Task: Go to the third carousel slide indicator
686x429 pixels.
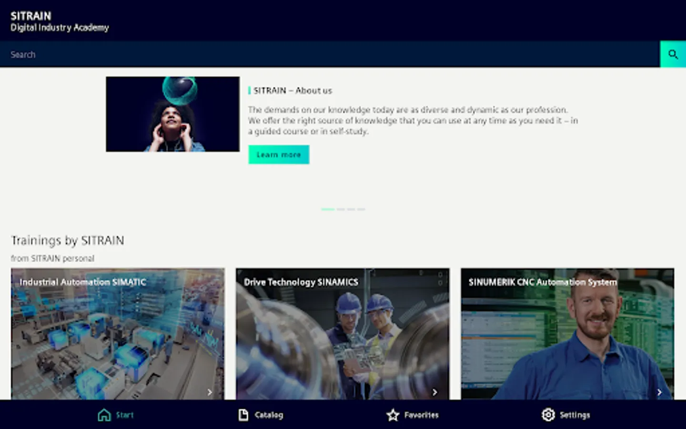Action: (x=351, y=209)
